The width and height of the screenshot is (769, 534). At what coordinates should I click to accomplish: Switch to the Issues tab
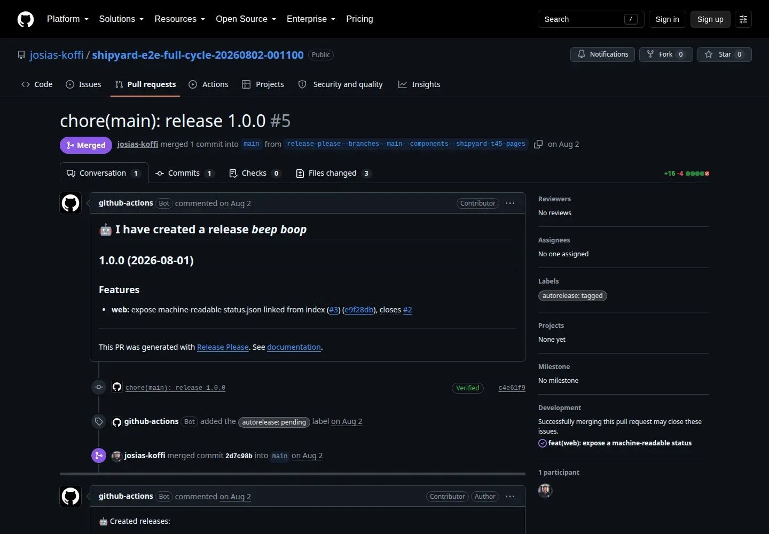83,84
